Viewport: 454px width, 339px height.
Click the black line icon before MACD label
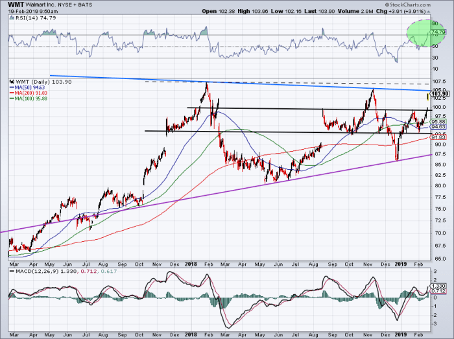point(12,272)
